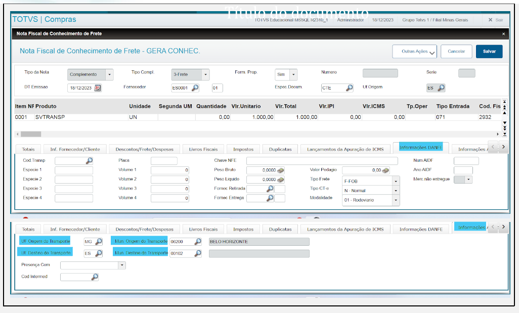Screen dimensions: 519x313
Task: Expand Form. Prop. dropdown
Action: coord(293,75)
